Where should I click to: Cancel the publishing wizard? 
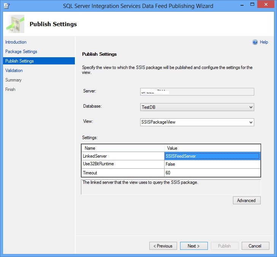[255, 246]
